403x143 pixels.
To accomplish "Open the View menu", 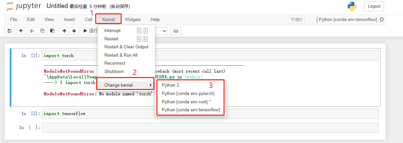I will [x=49, y=20].
